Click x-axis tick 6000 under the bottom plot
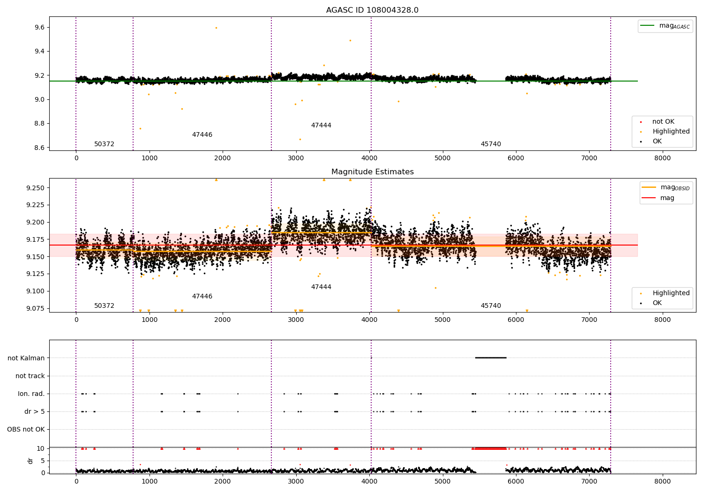The width and height of the screenshot is (703, 492). (516, 482)
